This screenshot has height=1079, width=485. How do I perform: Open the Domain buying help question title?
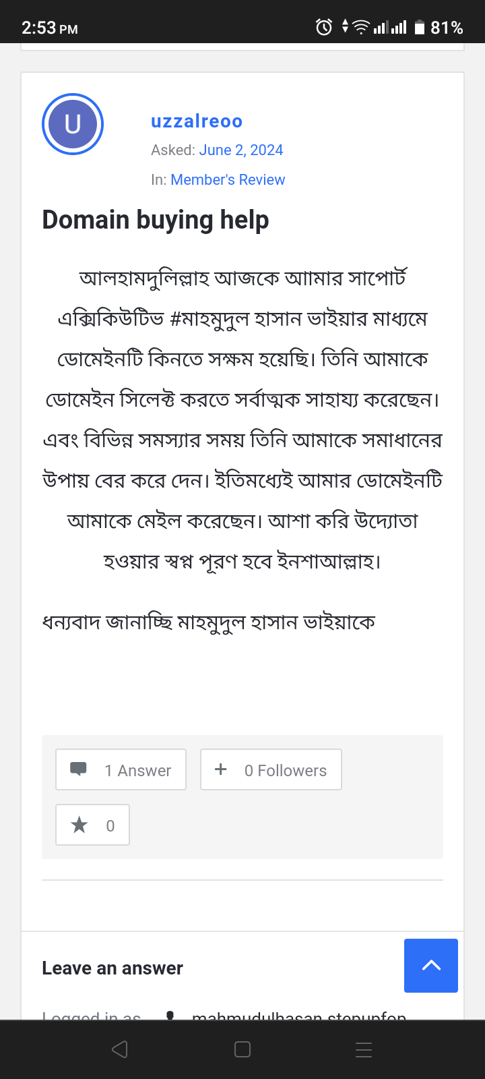156,220
